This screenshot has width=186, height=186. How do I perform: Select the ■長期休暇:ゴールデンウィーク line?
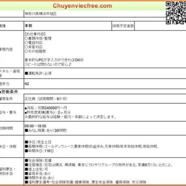click(92, 146)
